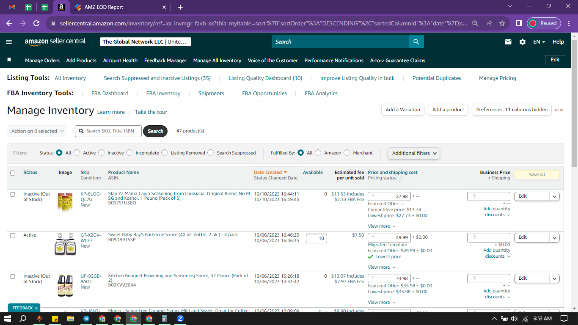578x325 pixels.
Task: Open Manage Orders in the navigation bar
Action: (42, 61)
